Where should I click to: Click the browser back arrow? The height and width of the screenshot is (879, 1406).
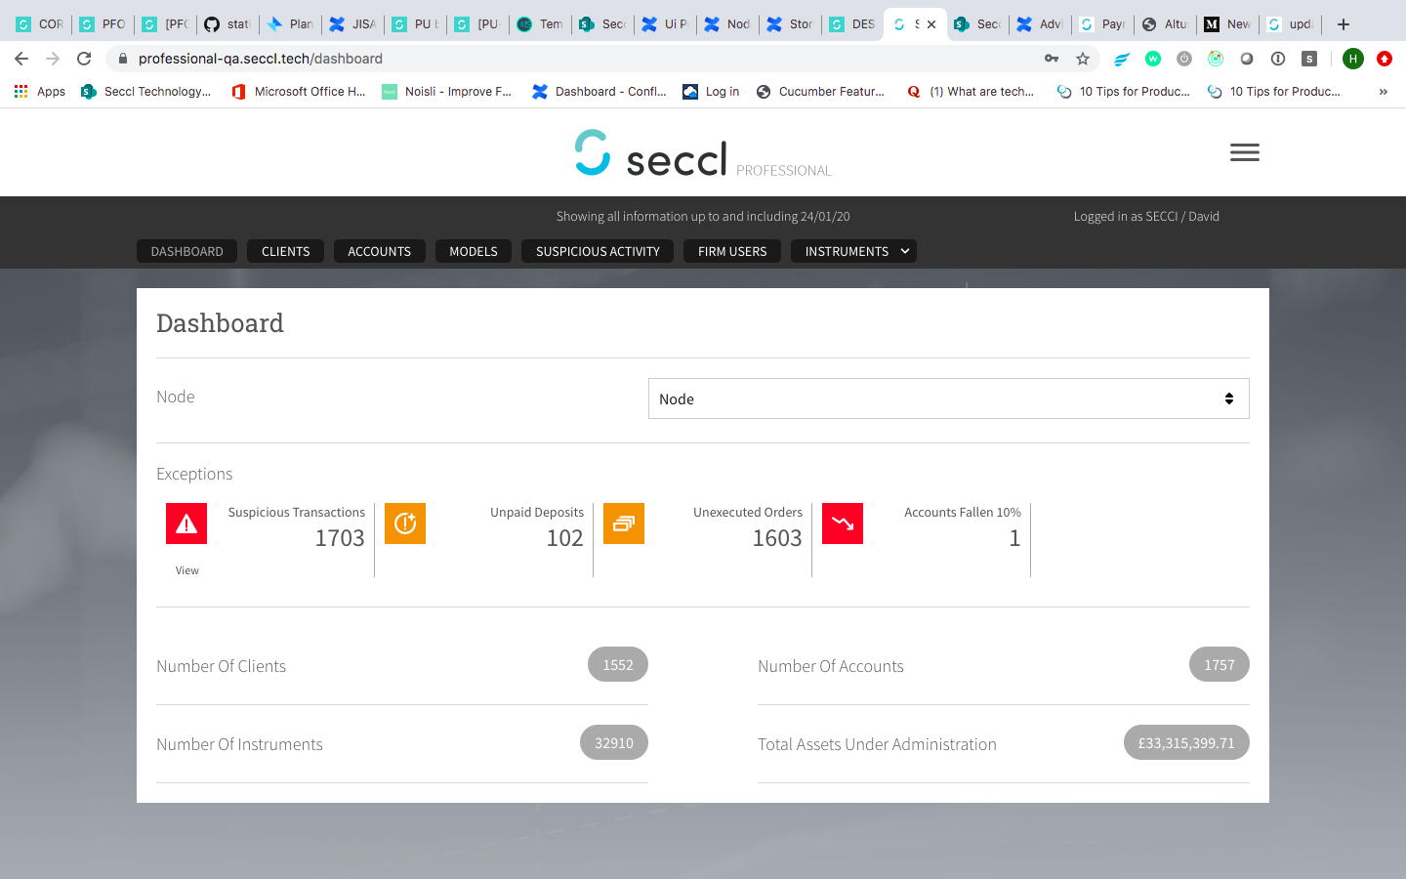pos(21,59)
